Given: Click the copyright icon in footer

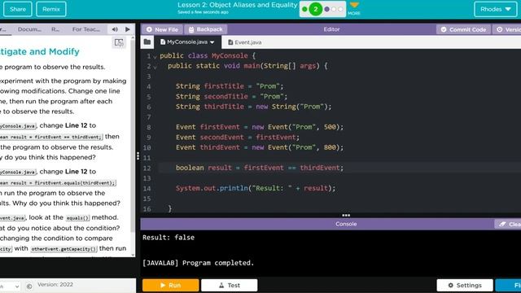Looking at the screenshot, I should (29, 286).
